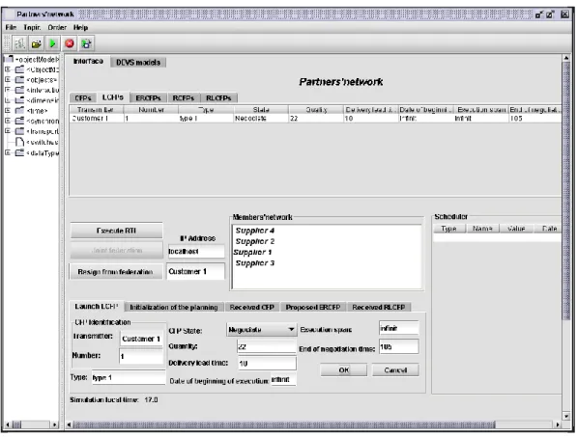
Task: Click the Type input field
Action: click(129, 377)
